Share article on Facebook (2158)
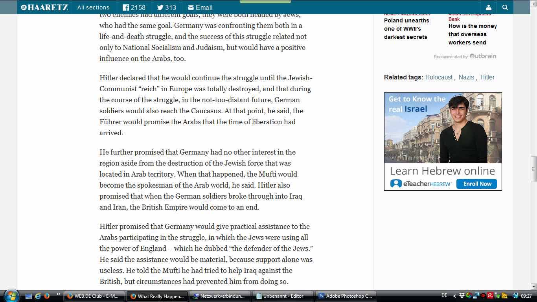 [x=134, y=7]
